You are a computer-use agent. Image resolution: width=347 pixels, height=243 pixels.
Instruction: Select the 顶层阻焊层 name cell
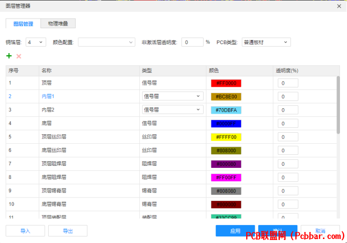tap(89, 164)
